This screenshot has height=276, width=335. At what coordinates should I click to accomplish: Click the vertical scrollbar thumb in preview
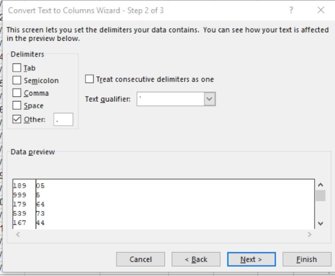pos(321,196)
